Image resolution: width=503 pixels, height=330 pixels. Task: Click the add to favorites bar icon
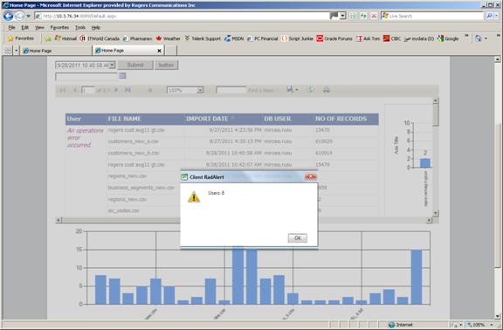tap(48, 38)
